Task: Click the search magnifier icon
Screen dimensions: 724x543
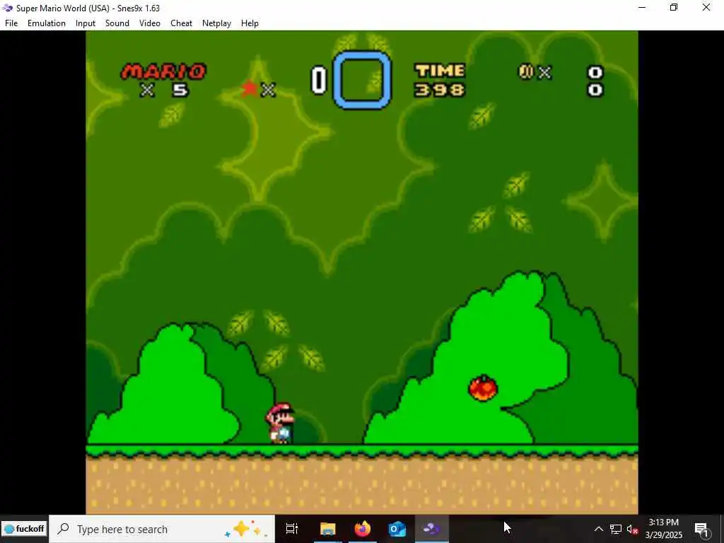Action: tap(63, 529)
